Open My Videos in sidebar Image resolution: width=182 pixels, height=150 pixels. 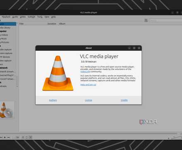pyautogui.click(x=4, y=35)
